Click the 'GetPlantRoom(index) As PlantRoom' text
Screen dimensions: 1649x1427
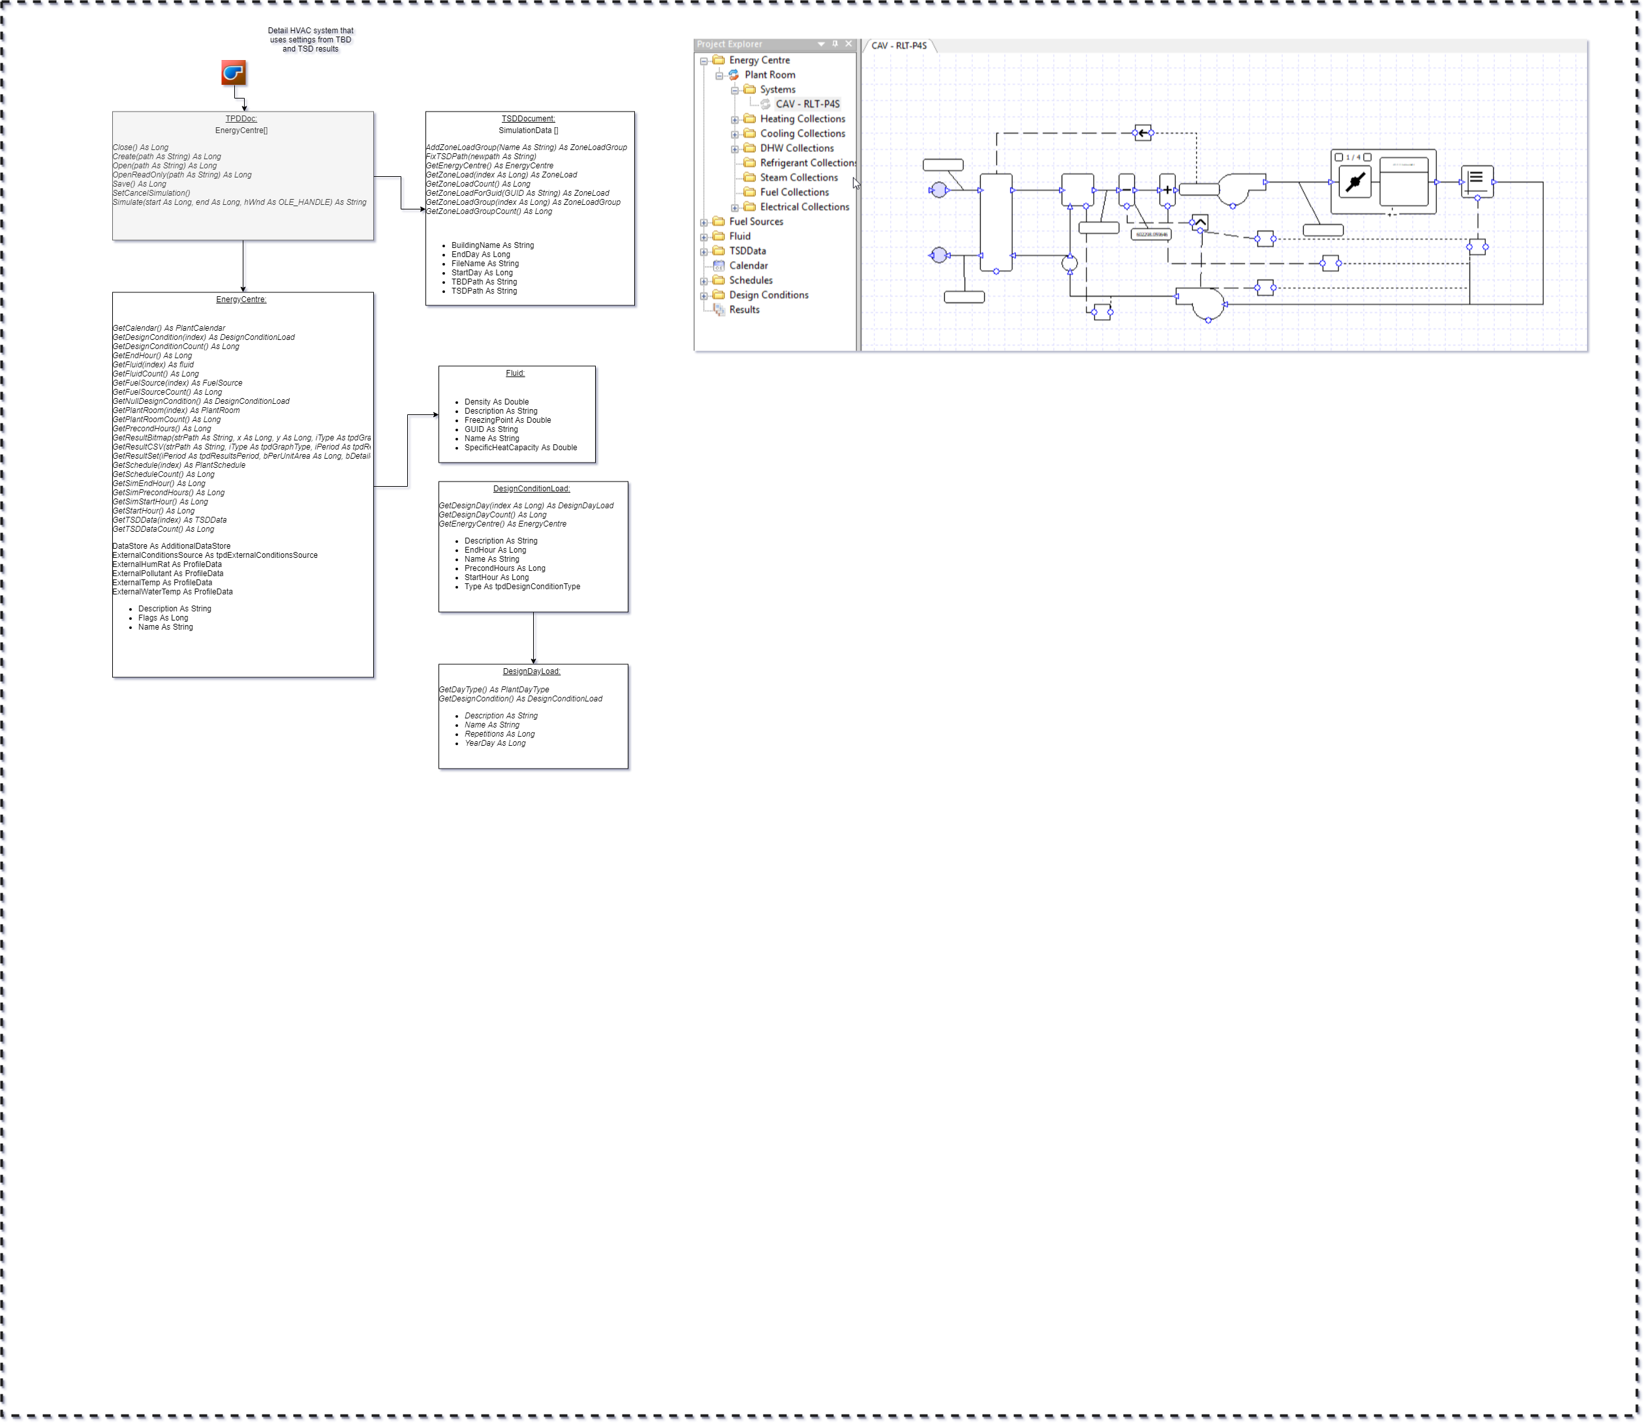tap(176, 411)
